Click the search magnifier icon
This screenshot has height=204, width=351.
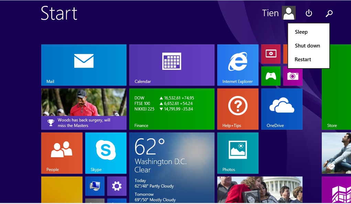[x=329, y=13]
